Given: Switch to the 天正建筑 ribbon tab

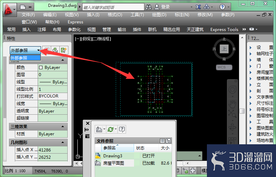Looking at the screenshot, I should pyautogui.click(x=195, y=30).
